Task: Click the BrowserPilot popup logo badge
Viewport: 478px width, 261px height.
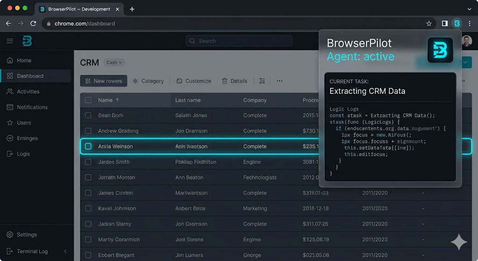Action: click(x=440, y=50)
